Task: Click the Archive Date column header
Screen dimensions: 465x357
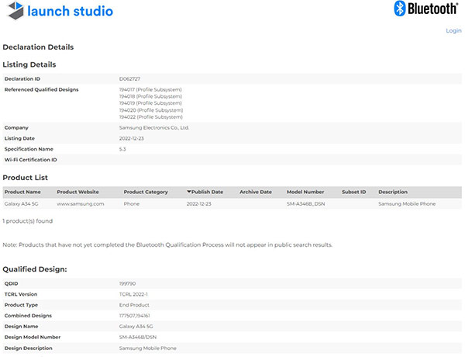Action: pyautogui.click(x=256, y=192)
